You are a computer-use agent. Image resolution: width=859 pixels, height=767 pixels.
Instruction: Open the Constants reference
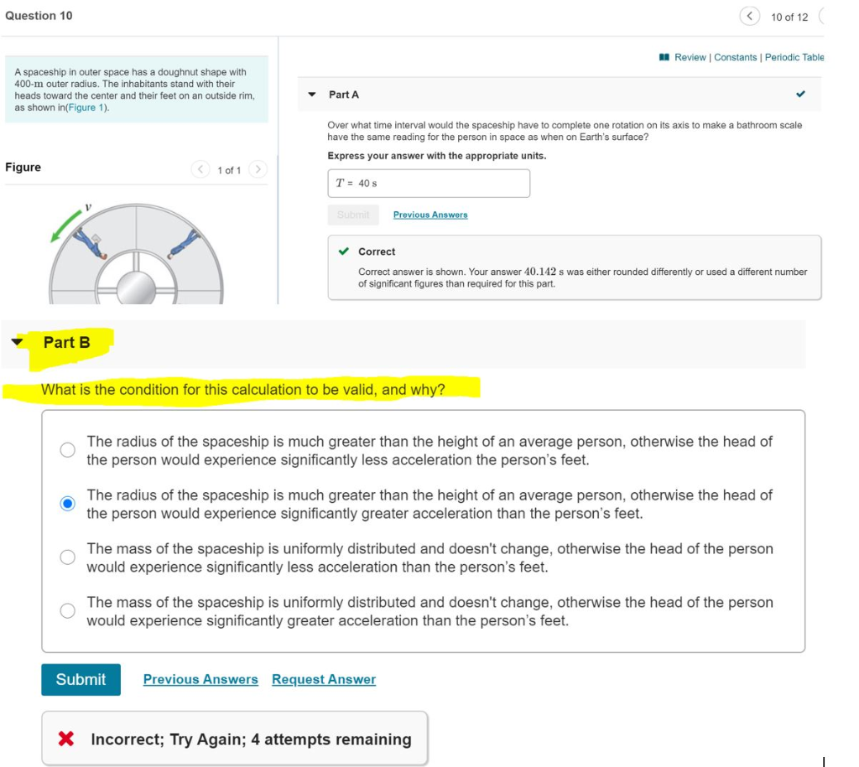pos(736,57)
